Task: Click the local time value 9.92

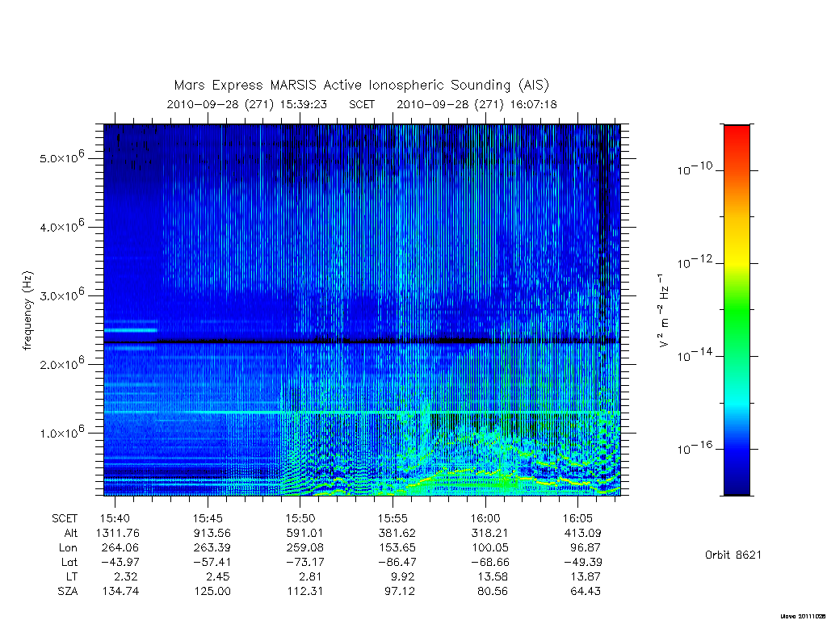Action: coord(402,576)
